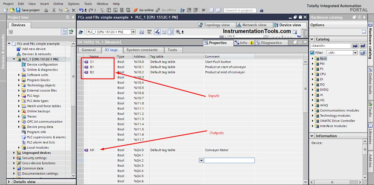Open the catalog <All> profile dropdown
Screen dimensions: 374x185
click(355, 53)
